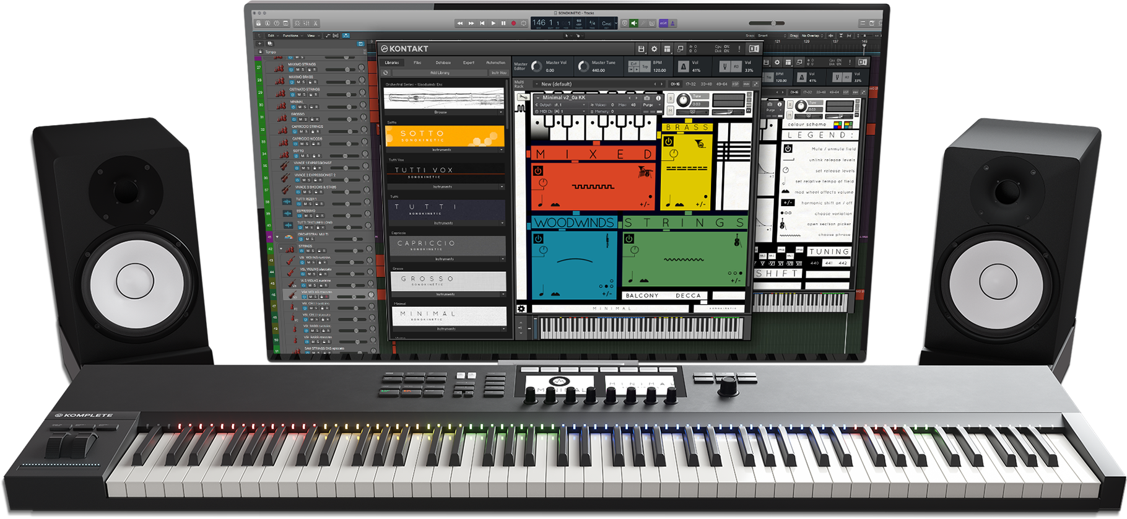Choose phrase wavy line in Strings field
Viewport: 1127px width, 519px height.
(x=684, y=259)
